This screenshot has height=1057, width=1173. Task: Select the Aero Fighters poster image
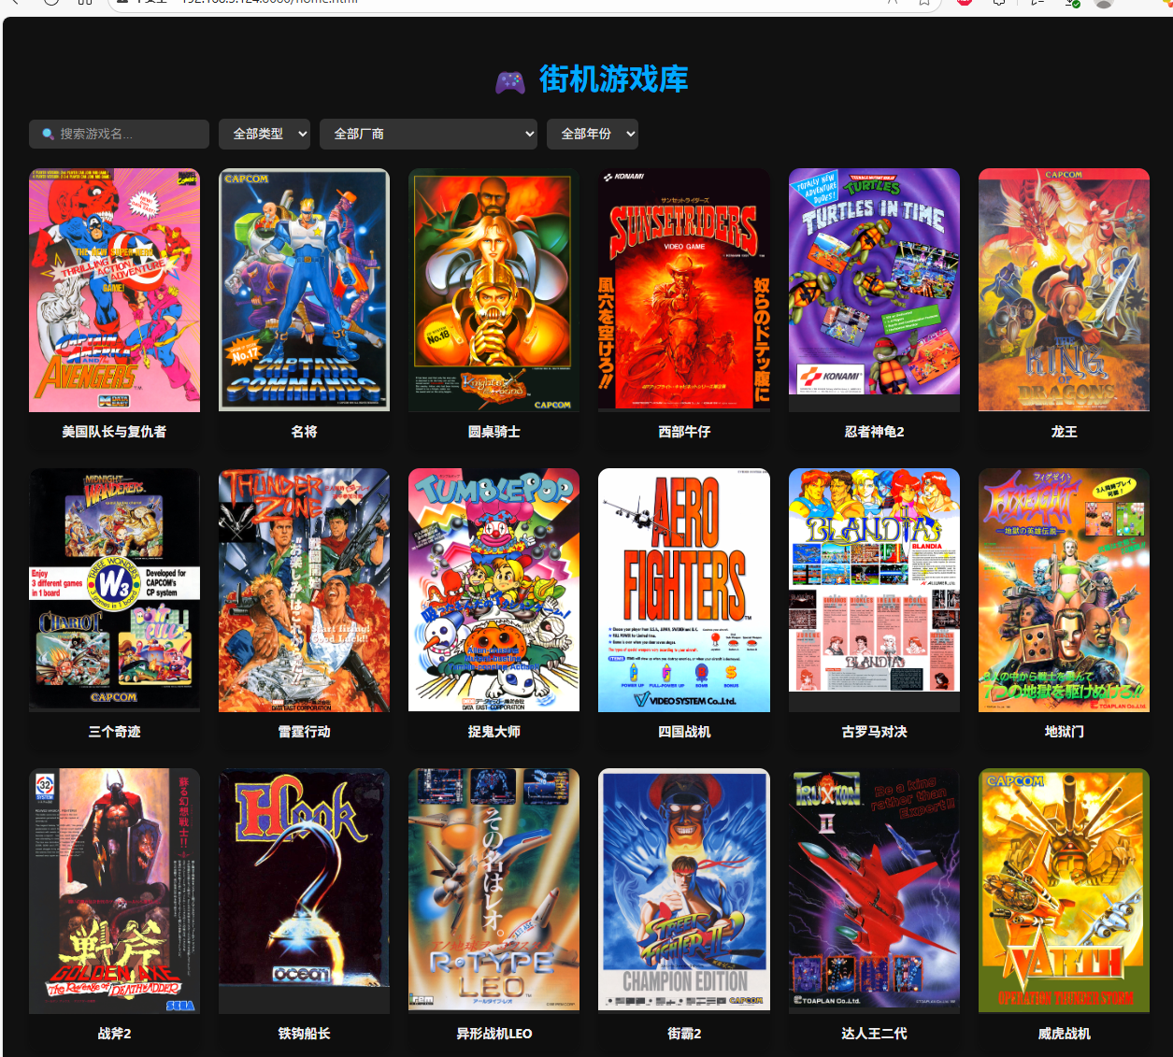[684, 590]
